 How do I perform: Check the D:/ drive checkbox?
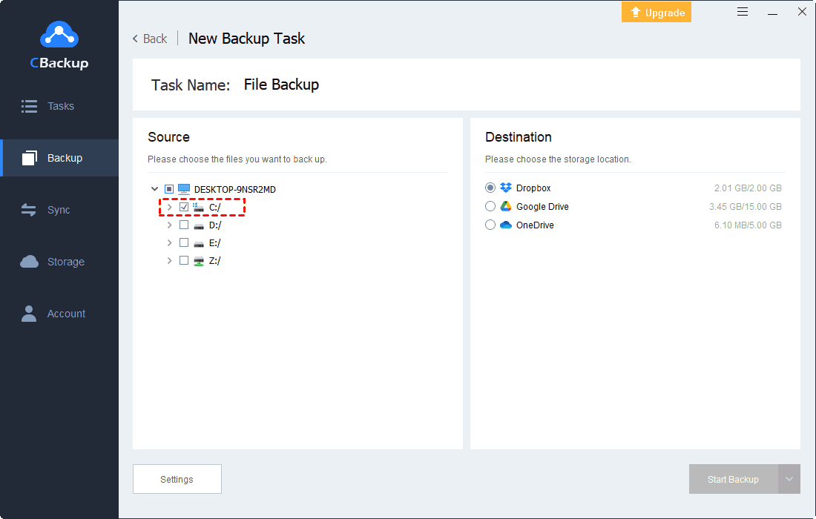(184, 225)
